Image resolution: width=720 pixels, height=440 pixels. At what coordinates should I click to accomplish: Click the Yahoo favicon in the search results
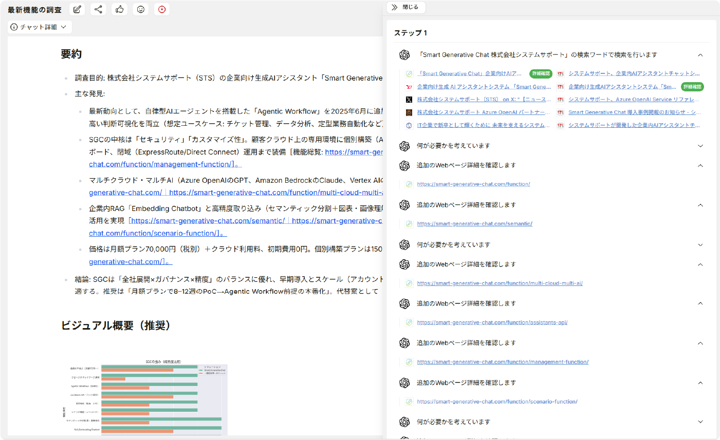pos(409,87)
